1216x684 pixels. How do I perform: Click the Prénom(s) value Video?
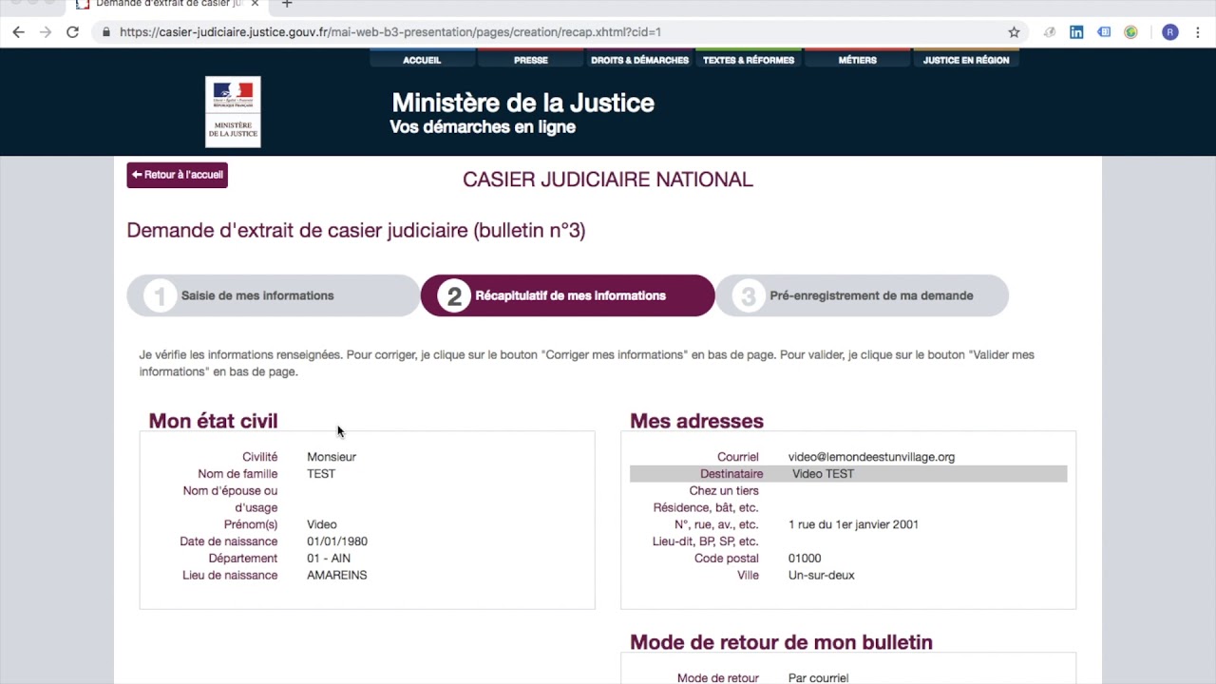(322, 524)
